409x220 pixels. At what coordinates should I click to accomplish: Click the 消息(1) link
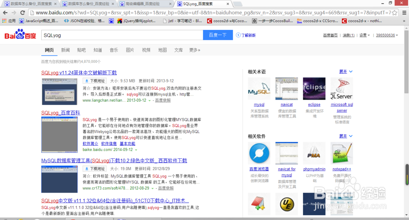348,35
